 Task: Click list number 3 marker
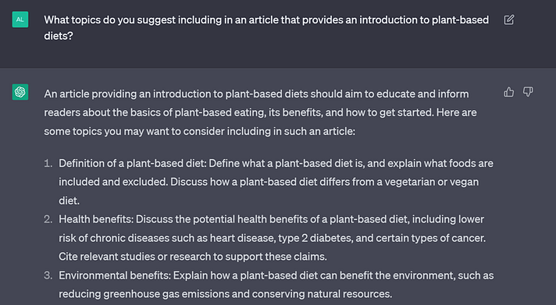(48, 275)
